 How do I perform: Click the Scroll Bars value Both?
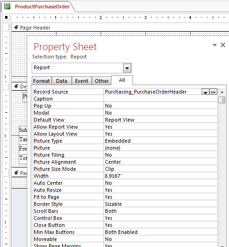tap(111, 211)
